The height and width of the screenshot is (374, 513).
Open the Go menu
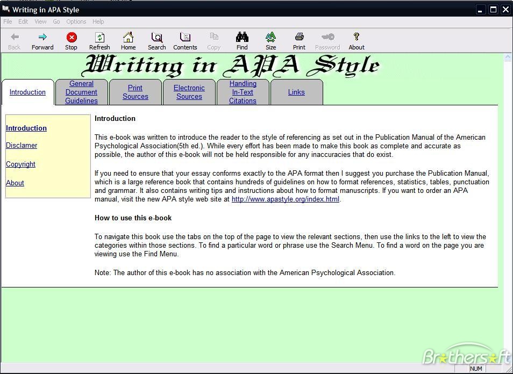tap(56, 21)
